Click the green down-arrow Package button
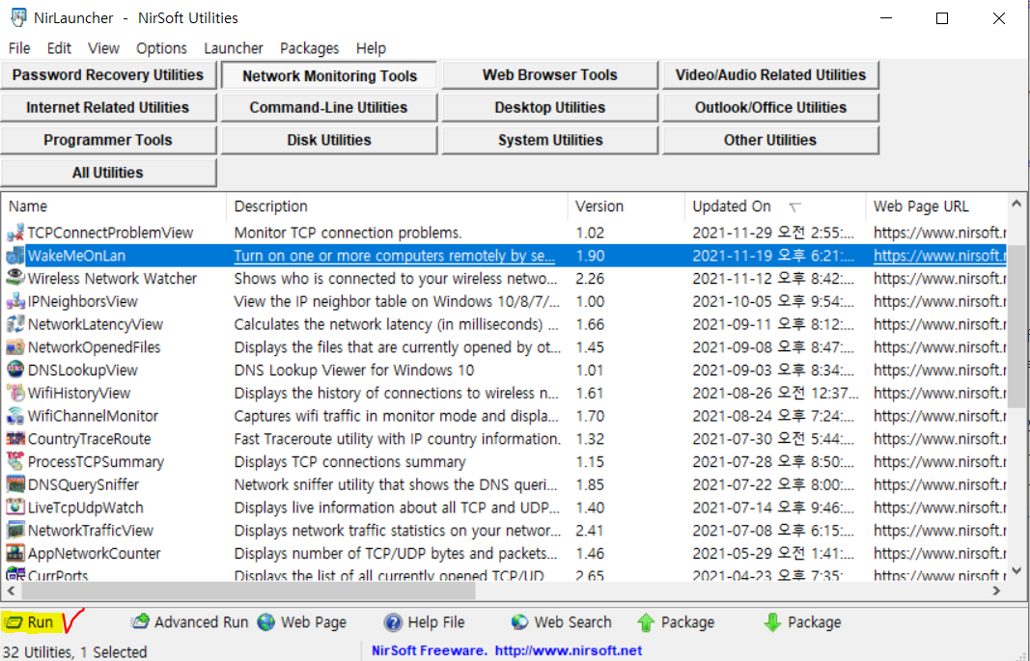The height and width of the screenshot is (661, 1030). (x=802, y=622)
